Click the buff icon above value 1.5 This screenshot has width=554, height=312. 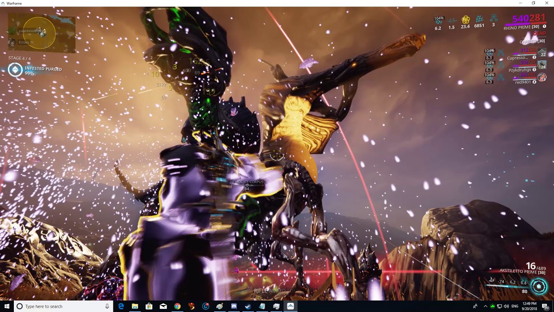coord(451,20)
